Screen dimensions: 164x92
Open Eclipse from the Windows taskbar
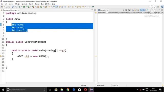tap(91, 90)
